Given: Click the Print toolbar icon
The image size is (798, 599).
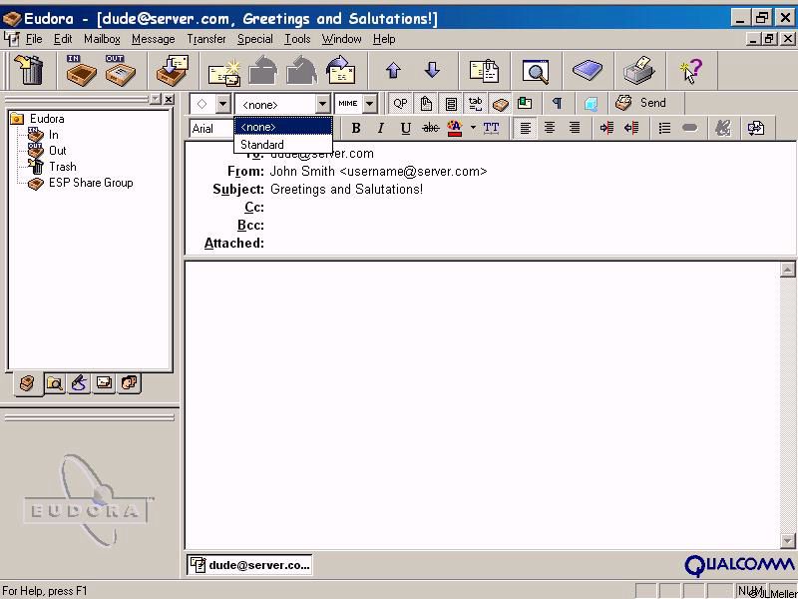Looking at the screenshot, I should [639, 70].
